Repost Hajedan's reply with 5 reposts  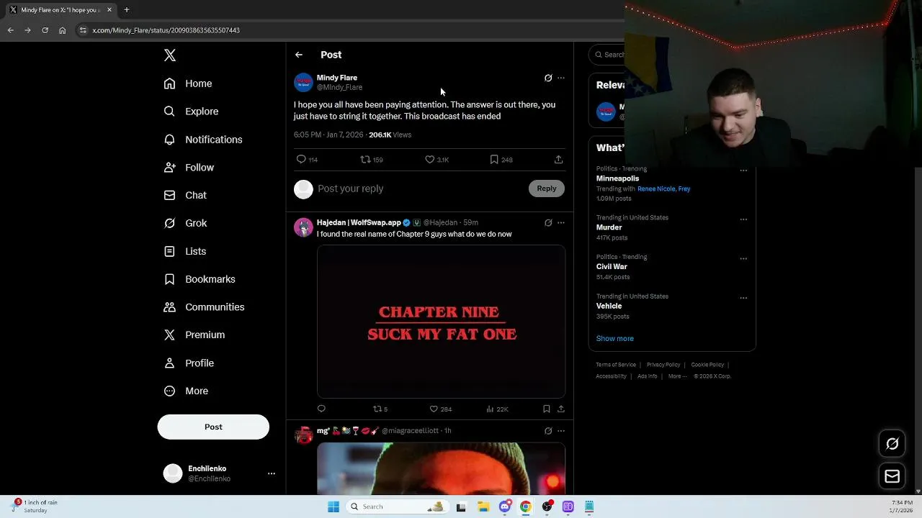point(380,409)
